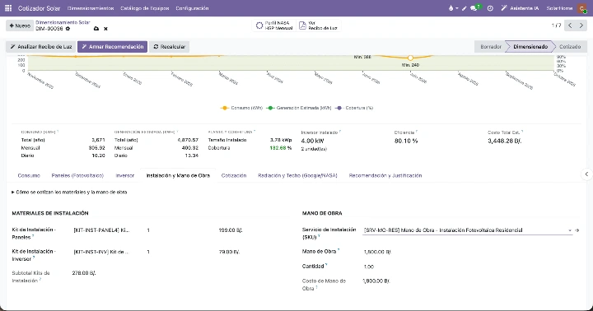Click the inverter kit price 79.00 B/.
593x311 pixels.
(x=229, y=252)
